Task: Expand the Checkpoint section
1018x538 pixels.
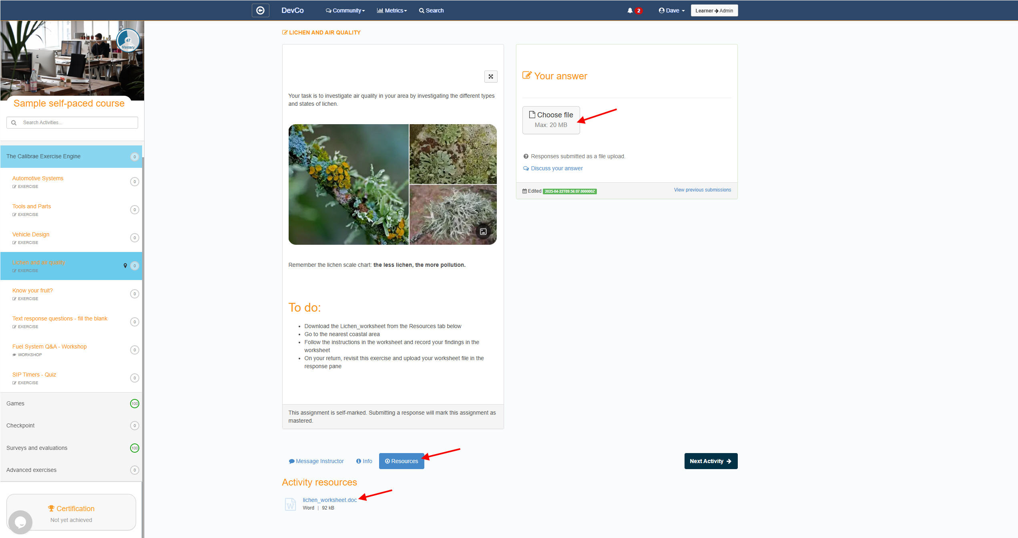Action: coord(71,425)
